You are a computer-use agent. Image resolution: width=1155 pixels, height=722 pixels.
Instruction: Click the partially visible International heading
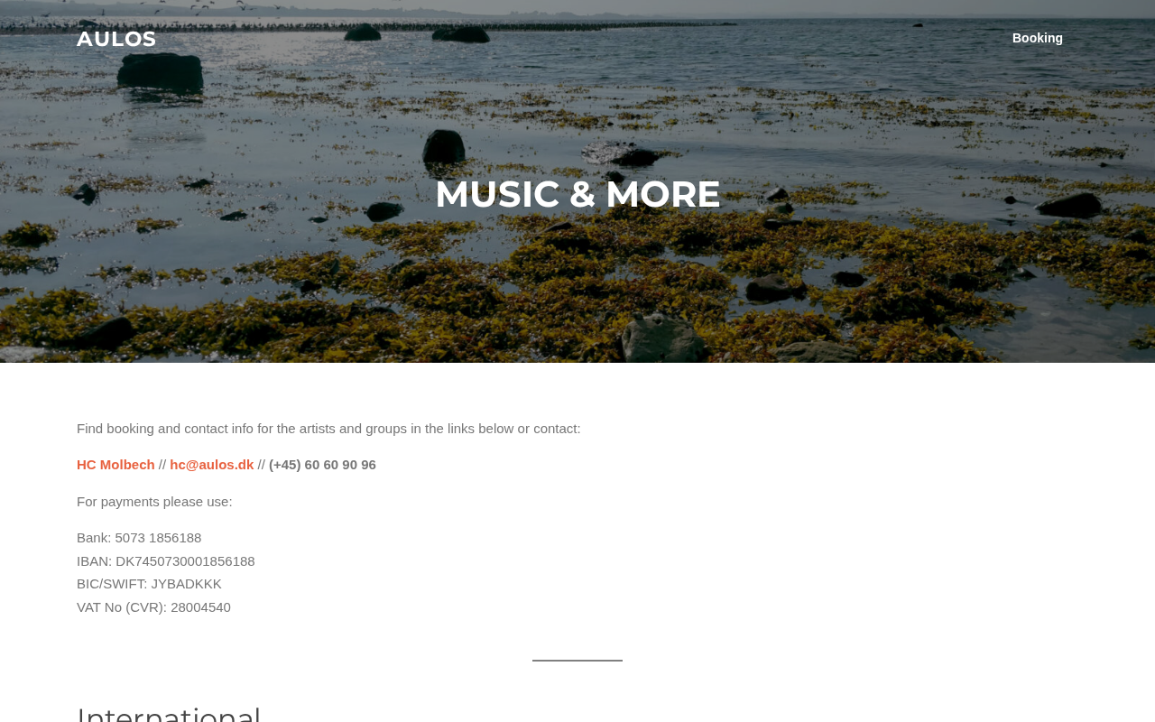point(169,713)
